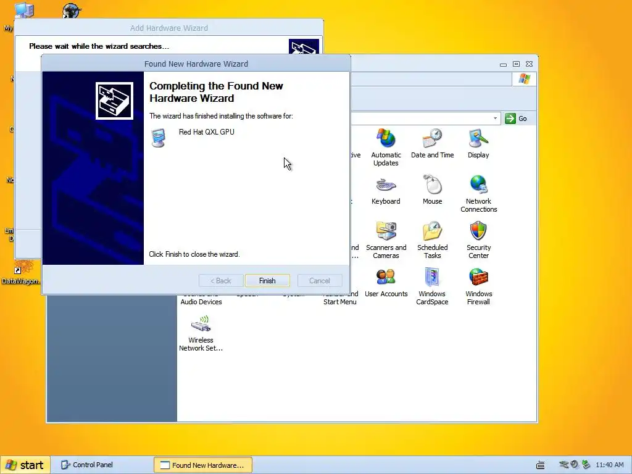Open Windows CardSpace icon
Image resolution: width=632 pixels, height=474 pixels.
tap(432, 286)
